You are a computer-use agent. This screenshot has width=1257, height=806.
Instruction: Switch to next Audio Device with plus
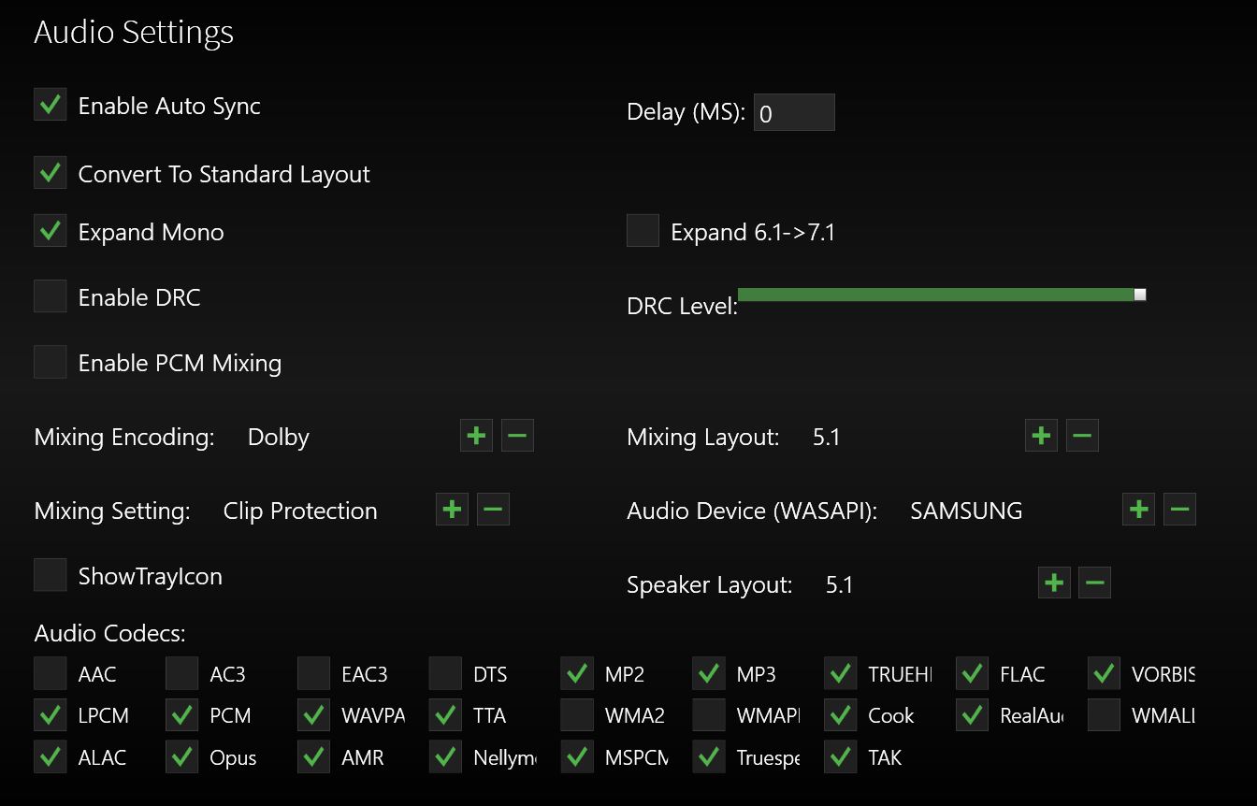[1138, 510]
